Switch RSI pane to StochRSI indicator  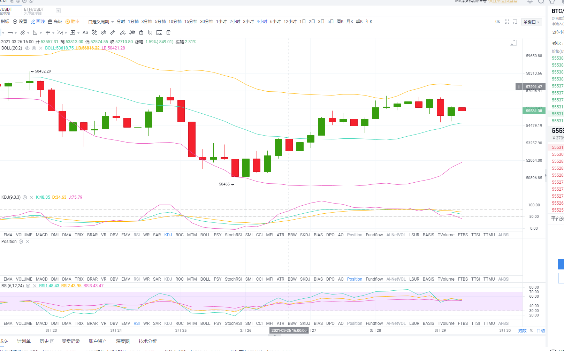(233, 323)
